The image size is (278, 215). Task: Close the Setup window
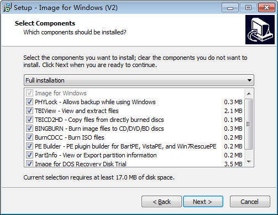[266, 8]
